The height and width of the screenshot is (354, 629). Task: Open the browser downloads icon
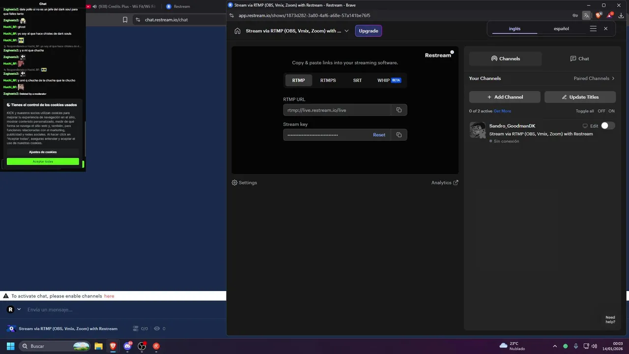[621, 15]
